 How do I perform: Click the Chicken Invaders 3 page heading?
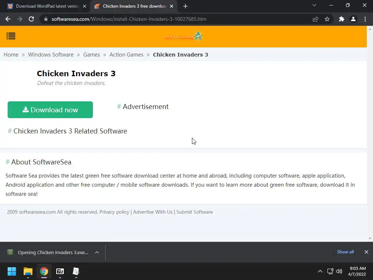[76, 74]
